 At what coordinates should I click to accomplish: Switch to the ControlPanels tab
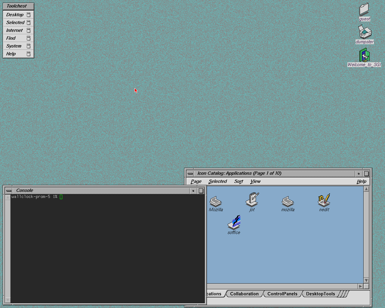point(282,294)
